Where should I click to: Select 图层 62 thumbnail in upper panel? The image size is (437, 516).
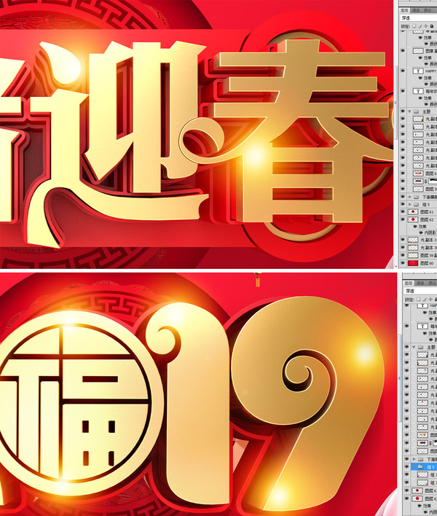click(413, 219)
